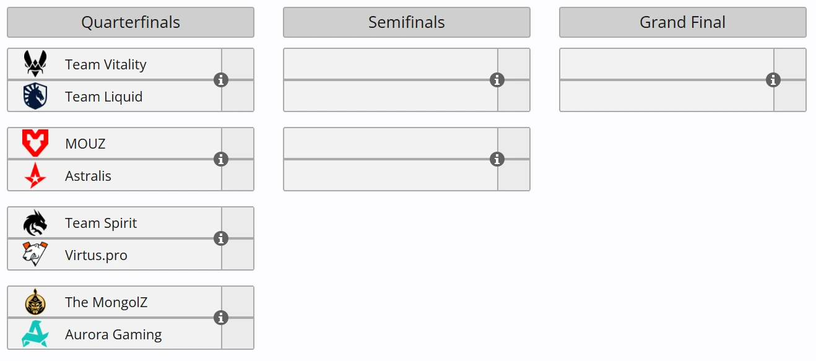Click the red MOUZ heart logo
This screenshot has height=361, width=816.
[35, 143]
